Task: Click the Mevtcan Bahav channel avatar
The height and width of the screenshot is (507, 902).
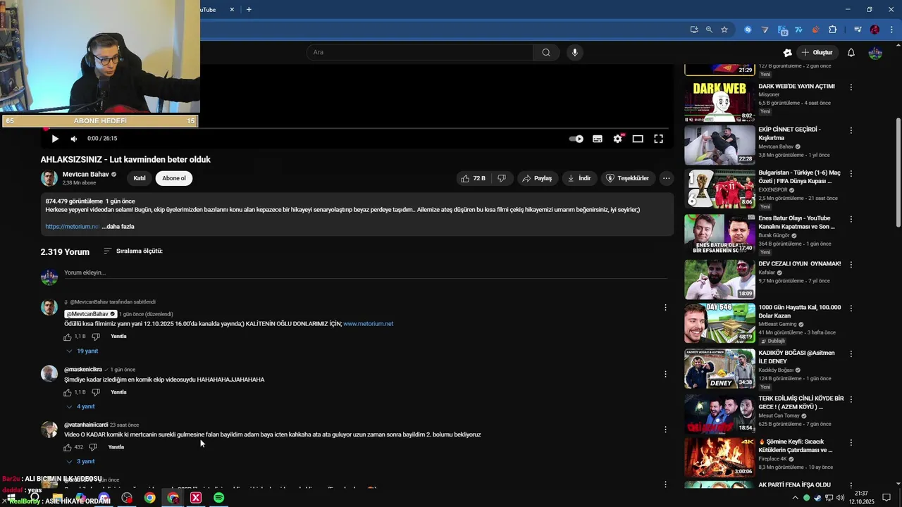Action: coord(49,178)
